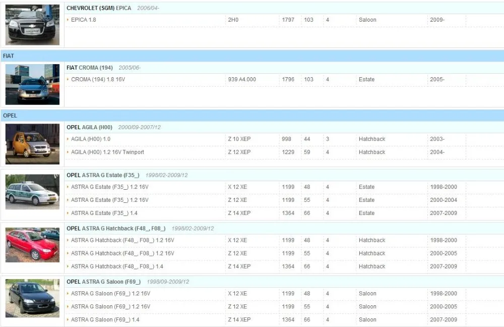The width and height of the screenshot is (504, 327).
Task: Click the 2000-2004 year in Astra Estate row
Action: (443, 200)
